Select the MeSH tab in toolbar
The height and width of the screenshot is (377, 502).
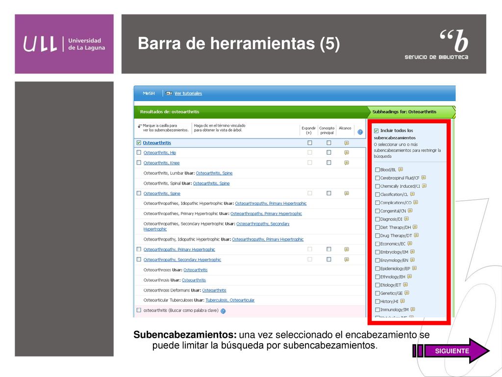coord(149,93)
